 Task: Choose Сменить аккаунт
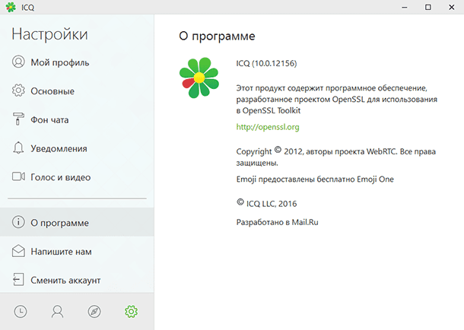(x=77, y=280)
